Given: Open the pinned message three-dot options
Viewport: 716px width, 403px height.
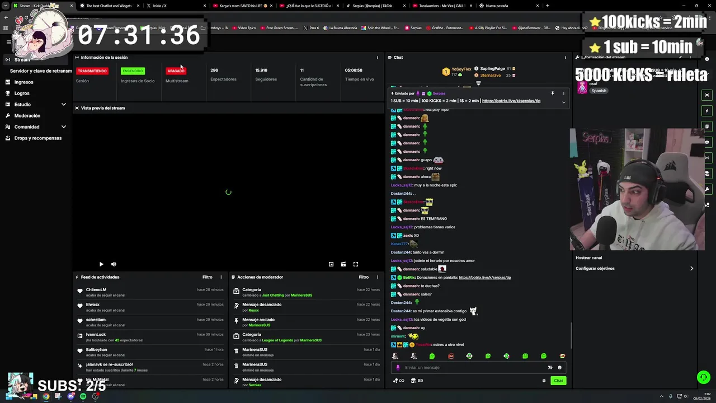Looking at the screenshot, I should [x=563, y=93].
